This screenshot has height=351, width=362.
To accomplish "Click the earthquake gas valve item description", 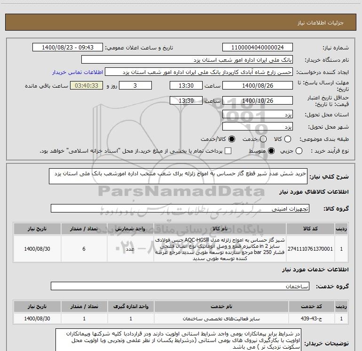I will pos(220,249).
